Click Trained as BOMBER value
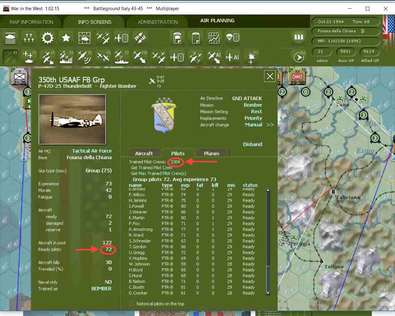 coord(102,289)
